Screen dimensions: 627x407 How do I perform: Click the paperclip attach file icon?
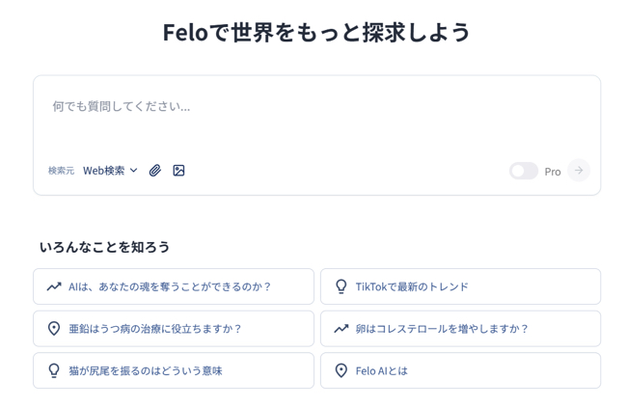[155, 171]
